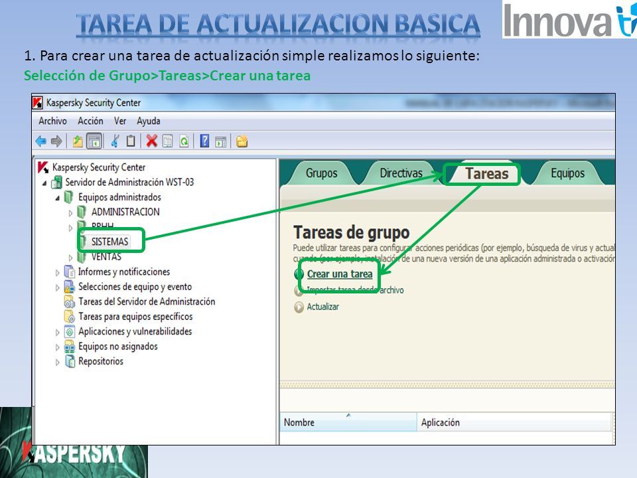Select the ADMINISTRACION group label
This screenshot has height=478, width=637.
[125, 212]
